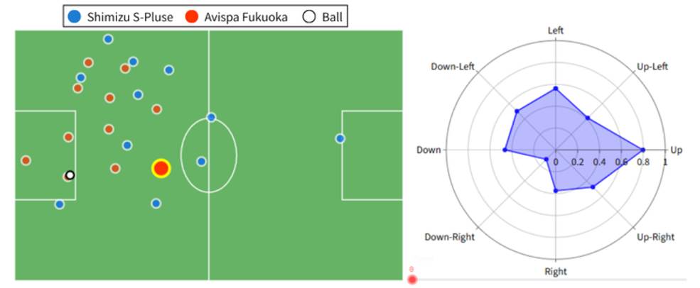The height and width of the screenshot is (288, 700).
Task: Click the blue player directly below the highlighted player
Action: pos(156,204)
